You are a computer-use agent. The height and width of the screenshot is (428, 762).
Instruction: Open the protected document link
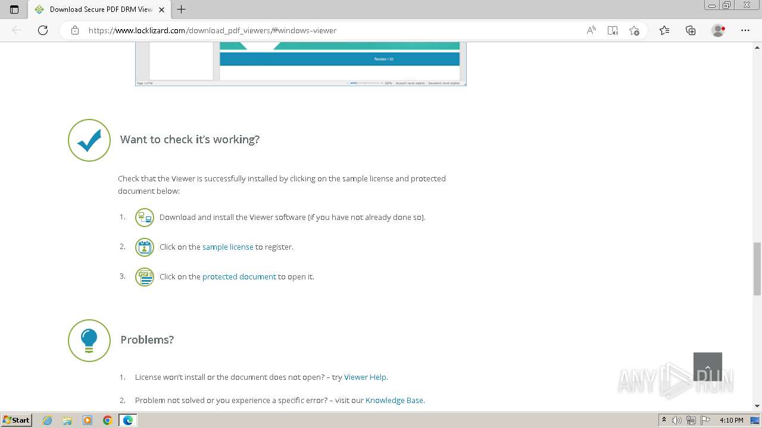point(239,276)
